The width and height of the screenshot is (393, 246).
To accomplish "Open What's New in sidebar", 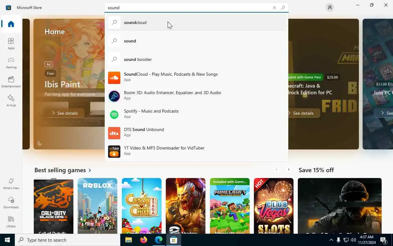I will tap(11, 184).
